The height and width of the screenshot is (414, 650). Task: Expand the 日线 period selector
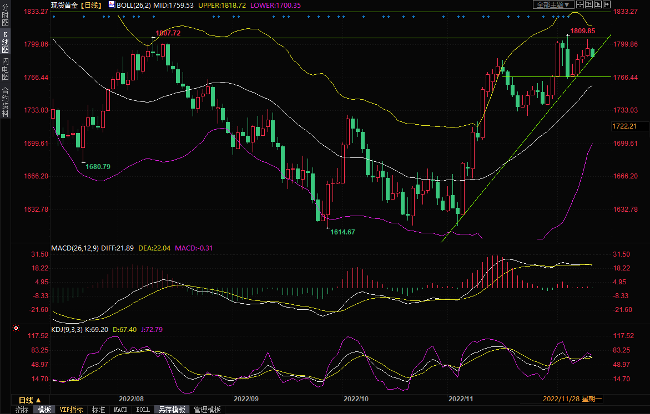[x=30, y=400]
